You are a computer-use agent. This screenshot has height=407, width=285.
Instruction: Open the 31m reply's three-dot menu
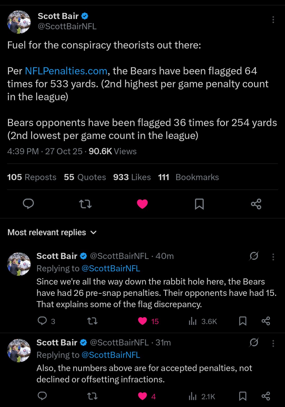273,343
